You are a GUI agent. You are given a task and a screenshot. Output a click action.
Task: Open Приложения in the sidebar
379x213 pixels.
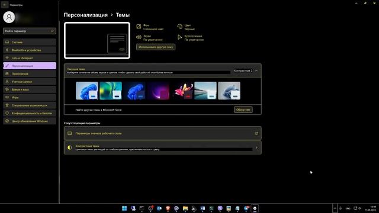tap(30, 73)
